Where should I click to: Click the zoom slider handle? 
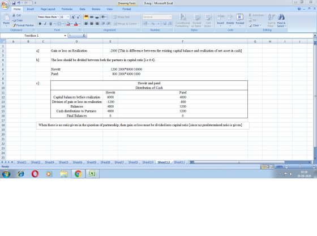tap(300, 167)
